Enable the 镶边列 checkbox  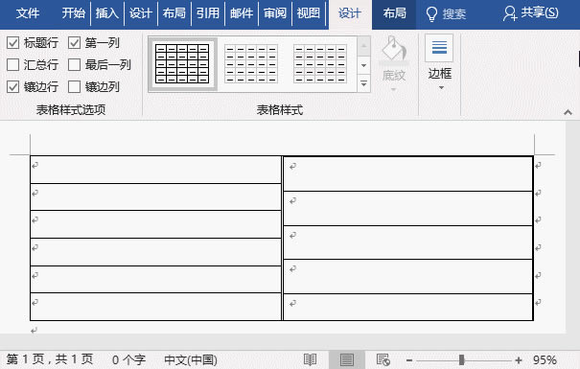[75, 87]
